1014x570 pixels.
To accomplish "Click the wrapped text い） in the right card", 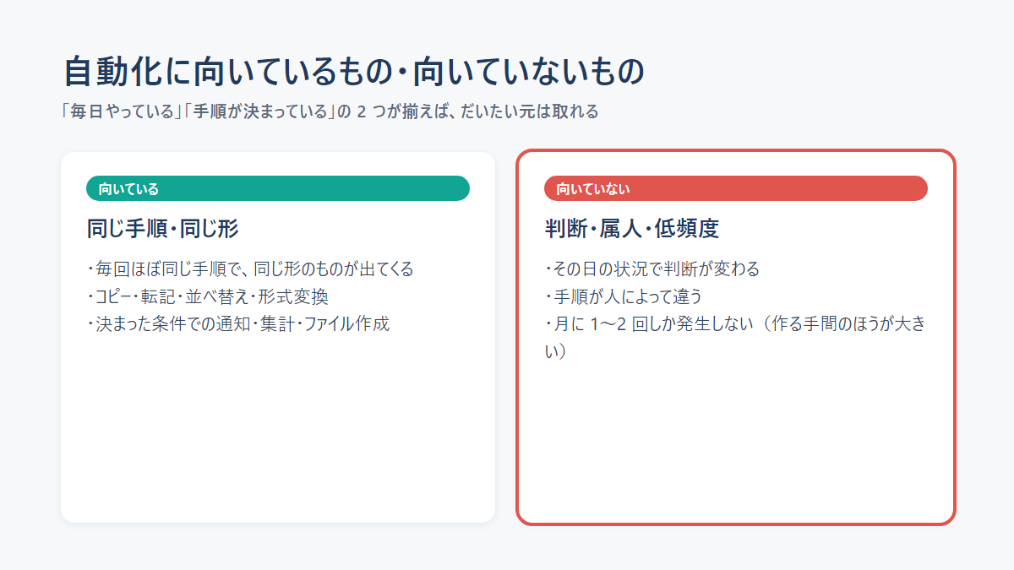I will click(x=555, y=350).
